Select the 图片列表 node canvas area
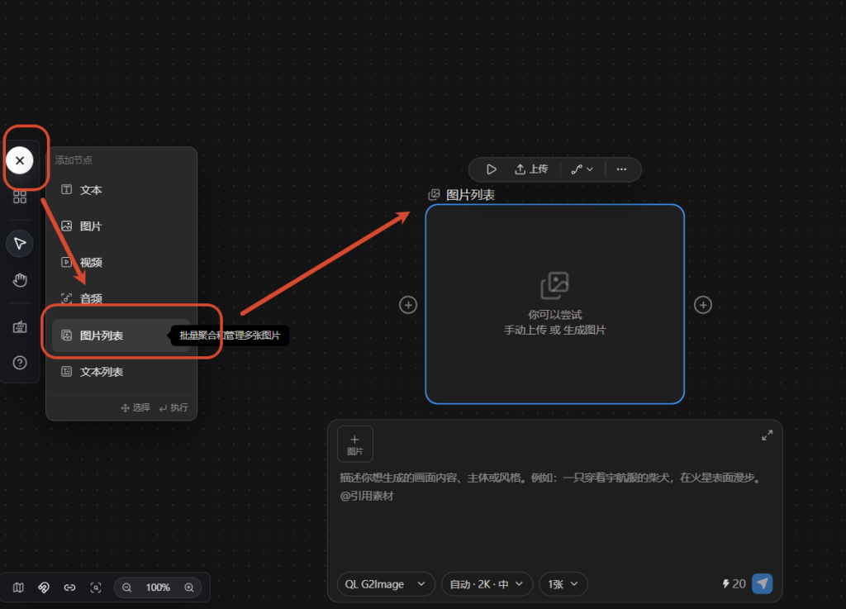 point(554,304)
